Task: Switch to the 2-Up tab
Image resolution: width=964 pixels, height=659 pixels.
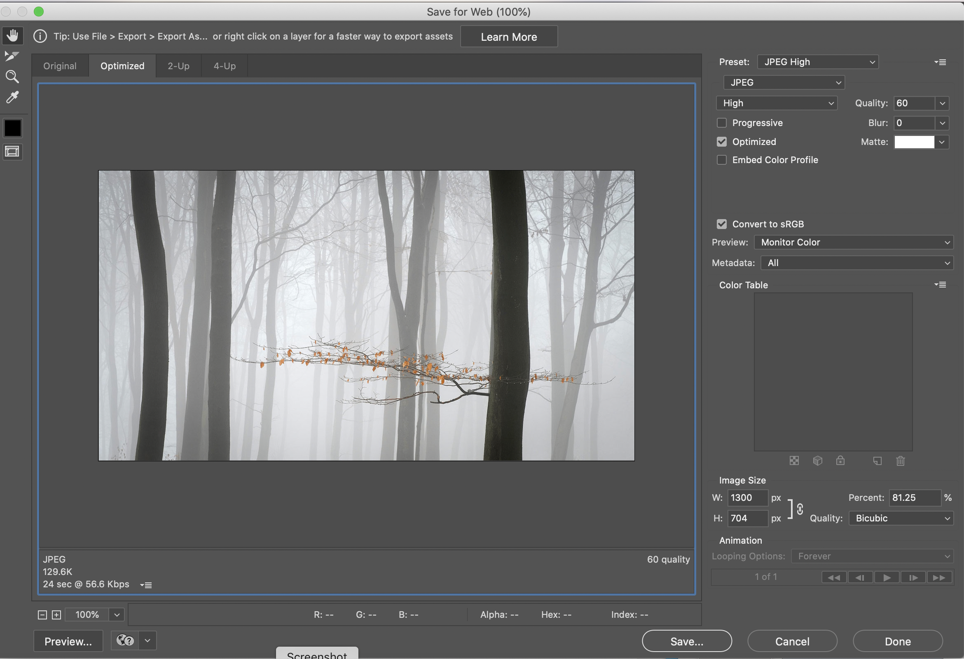Action: pos(178,66)
